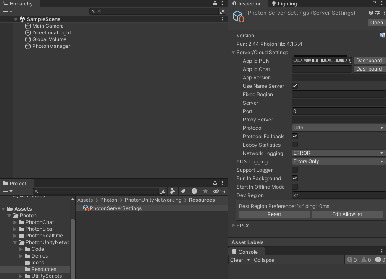386x279 pixels.
Task: Enable Lobby Statistics checkbox
Action: pos(295,145)
